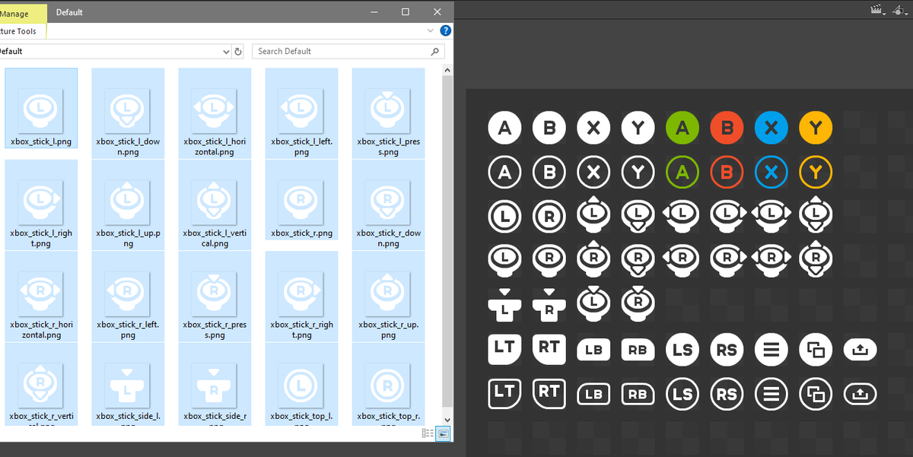
Task: Select xbox_stick_l.png thumbnail
Action: coord(41,107)
